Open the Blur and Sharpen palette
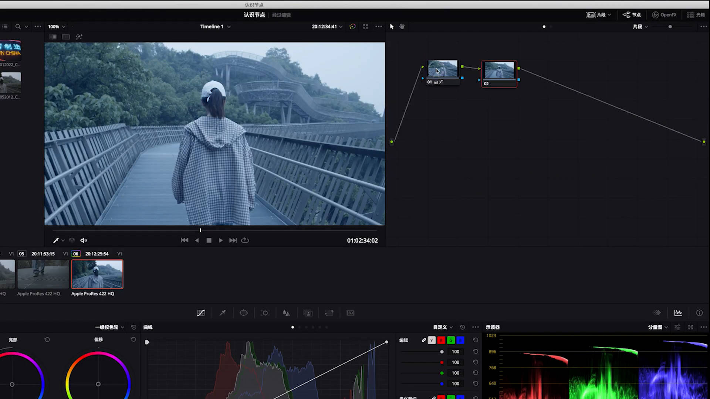Screen dimensions: 710x399 pos(286,313)
